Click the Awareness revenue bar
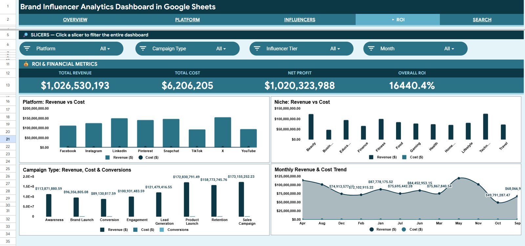The width and height of the screenshot is (525, 246). click(x=49, y=205)
